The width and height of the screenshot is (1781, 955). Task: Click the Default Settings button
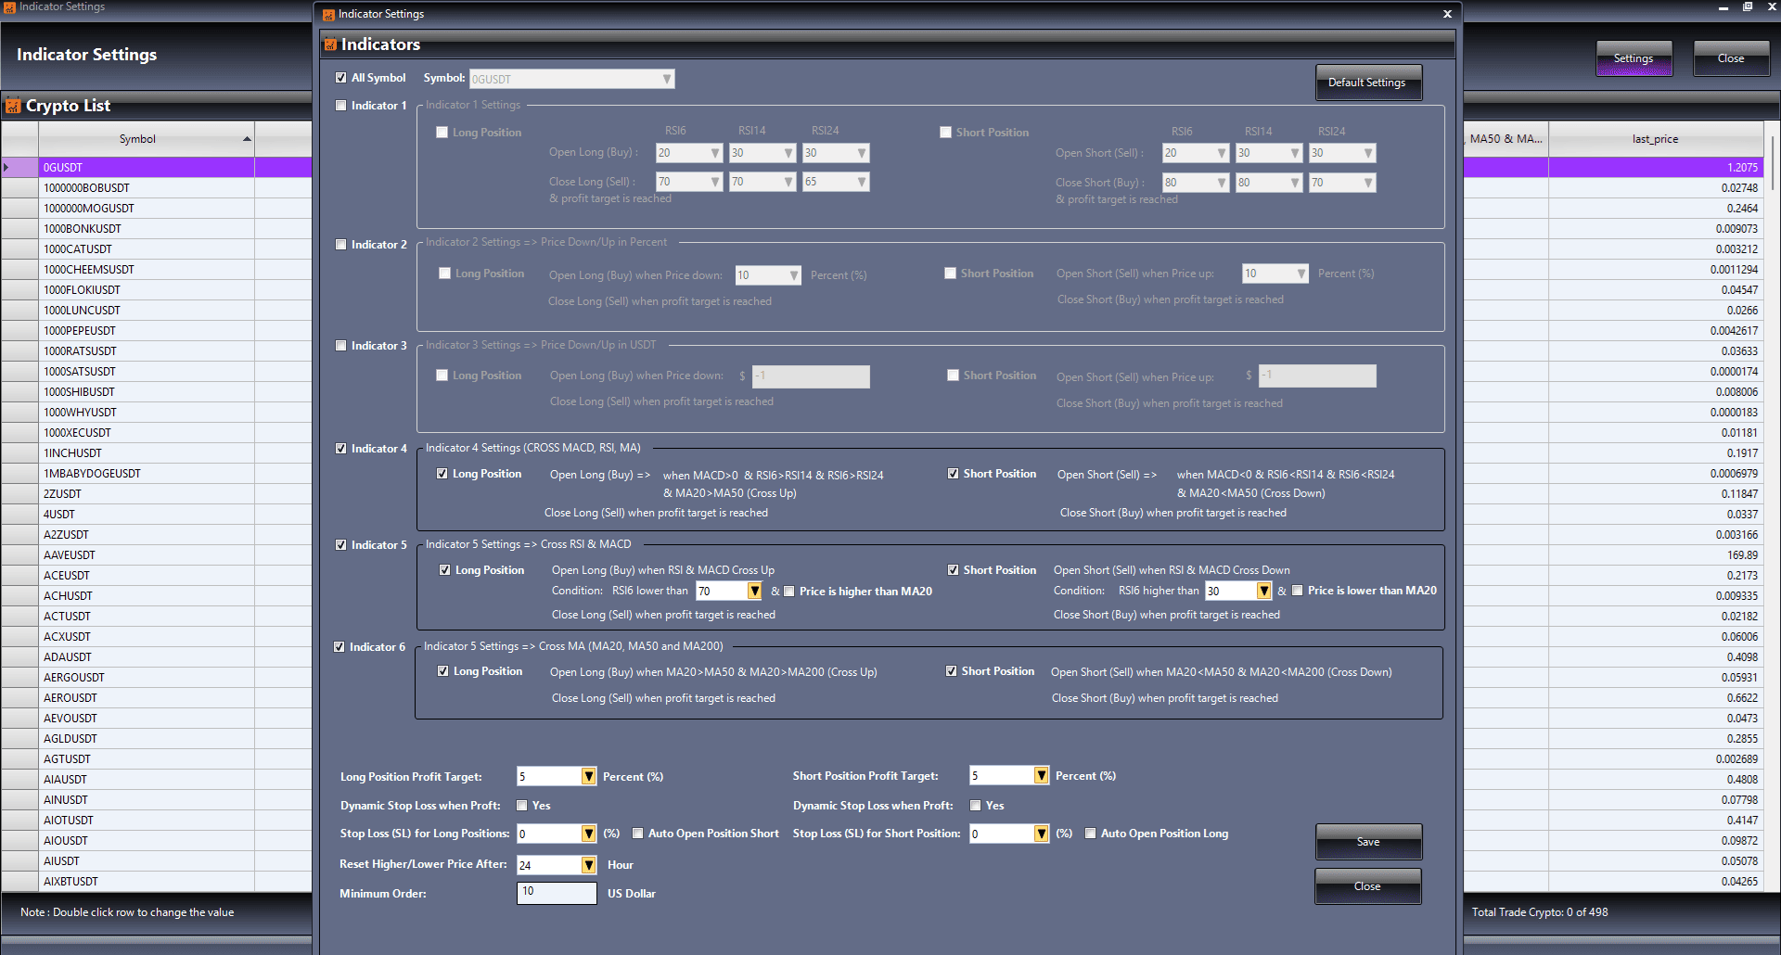1367,83
